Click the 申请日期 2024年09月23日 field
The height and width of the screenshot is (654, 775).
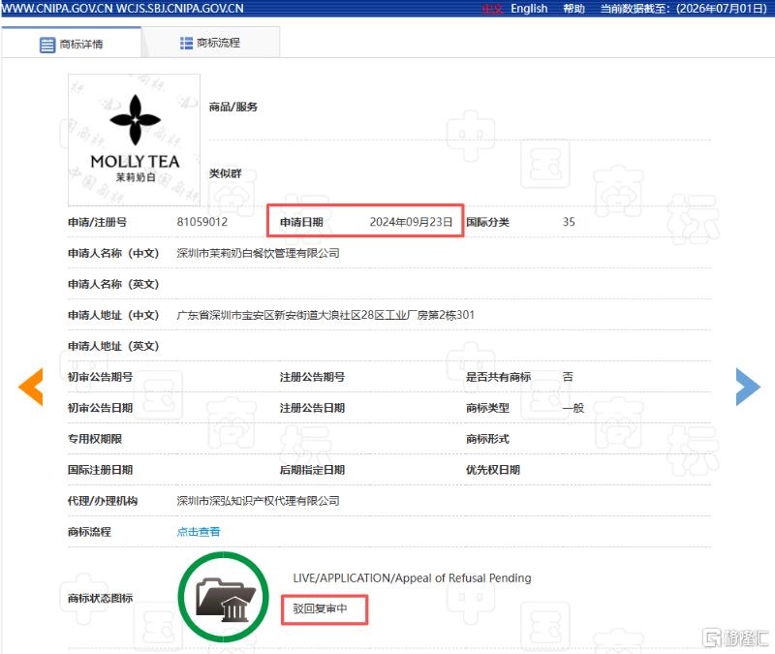[x=365, y=221]
